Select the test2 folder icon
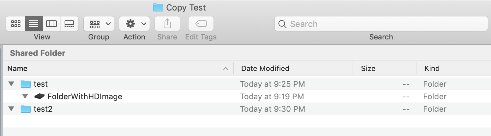 (26, 109)
